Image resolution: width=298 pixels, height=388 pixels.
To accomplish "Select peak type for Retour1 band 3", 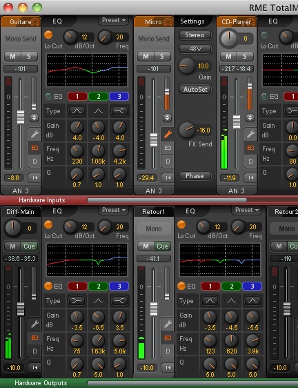I will pyautogui.click(x=252, y=301).
